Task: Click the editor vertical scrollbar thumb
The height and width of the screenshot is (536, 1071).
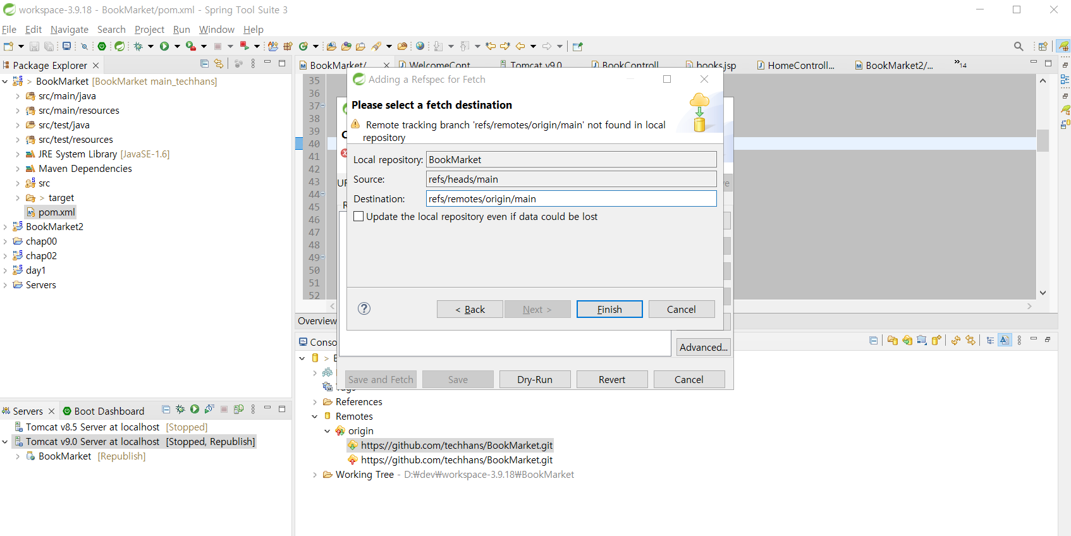Action: [1043, 140]
